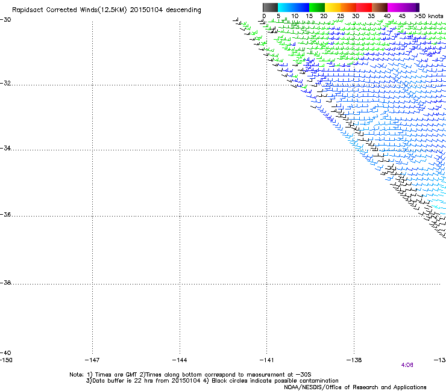This screenshot has width=446, height=391.
Task: Click the -147 longitude axis label
Action: pyautogui.click(x=92, y=360)
